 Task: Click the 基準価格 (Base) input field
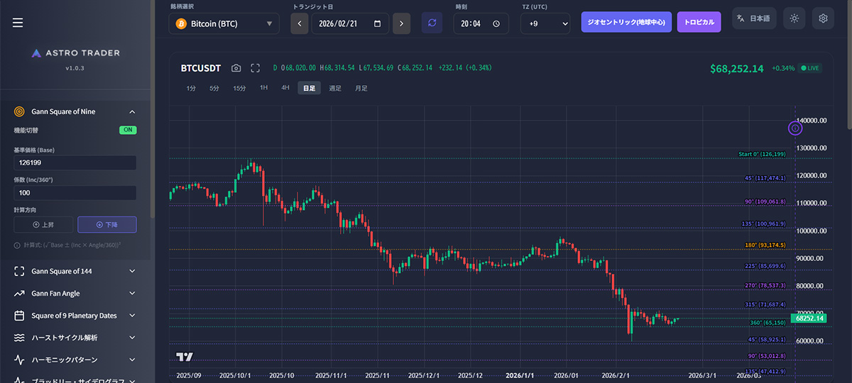click(75, 162)
